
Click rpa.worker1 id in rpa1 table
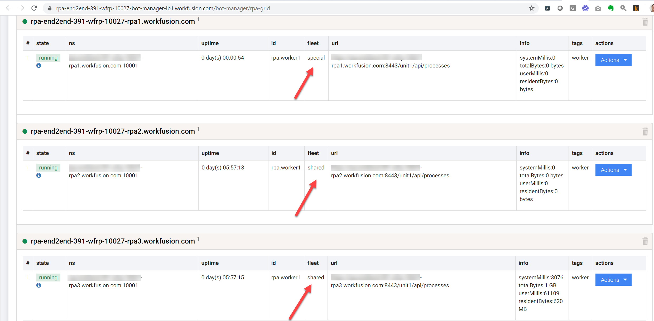pos(286,58)
